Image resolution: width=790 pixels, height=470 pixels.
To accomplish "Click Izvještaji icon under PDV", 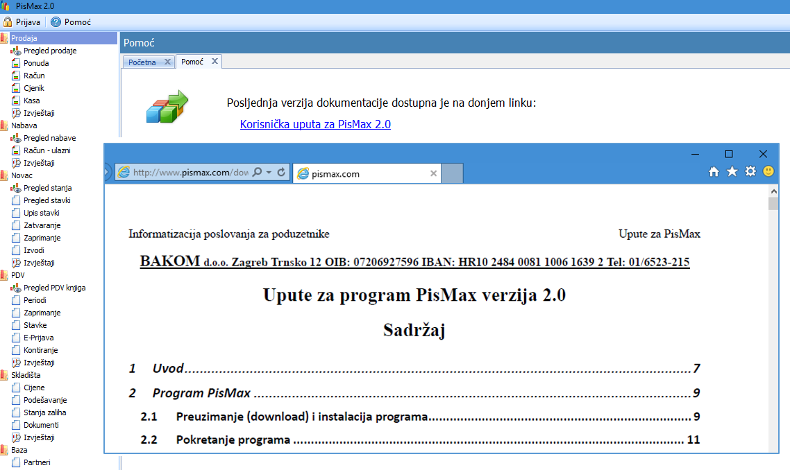I will point(16,363).
